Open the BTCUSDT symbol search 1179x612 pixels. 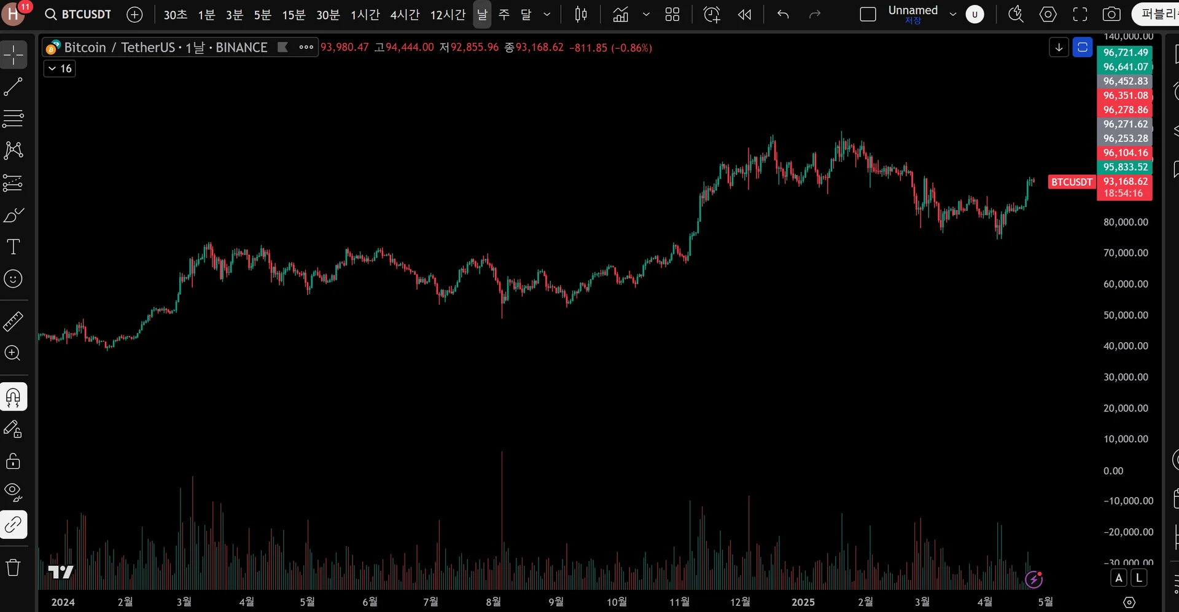point(78,14)
